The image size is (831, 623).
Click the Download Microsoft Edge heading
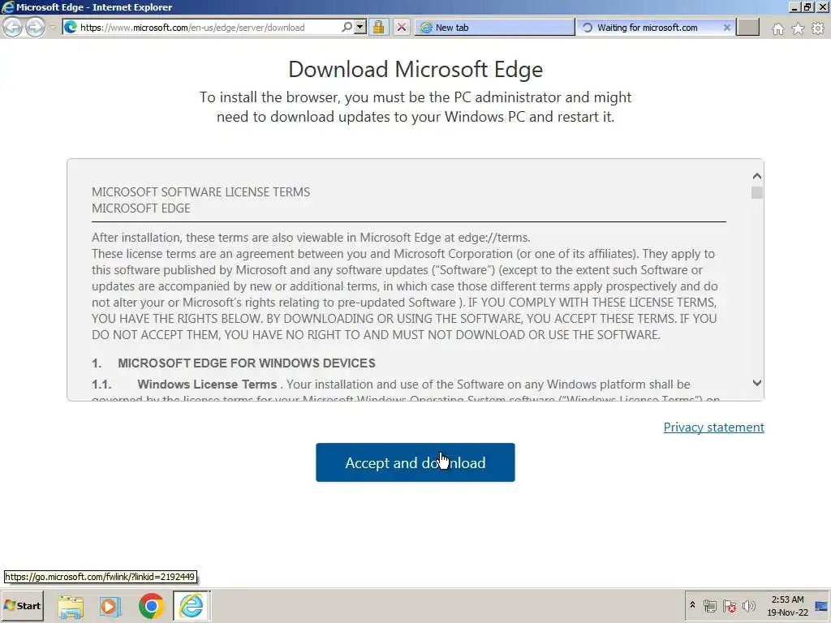(415, 70)
